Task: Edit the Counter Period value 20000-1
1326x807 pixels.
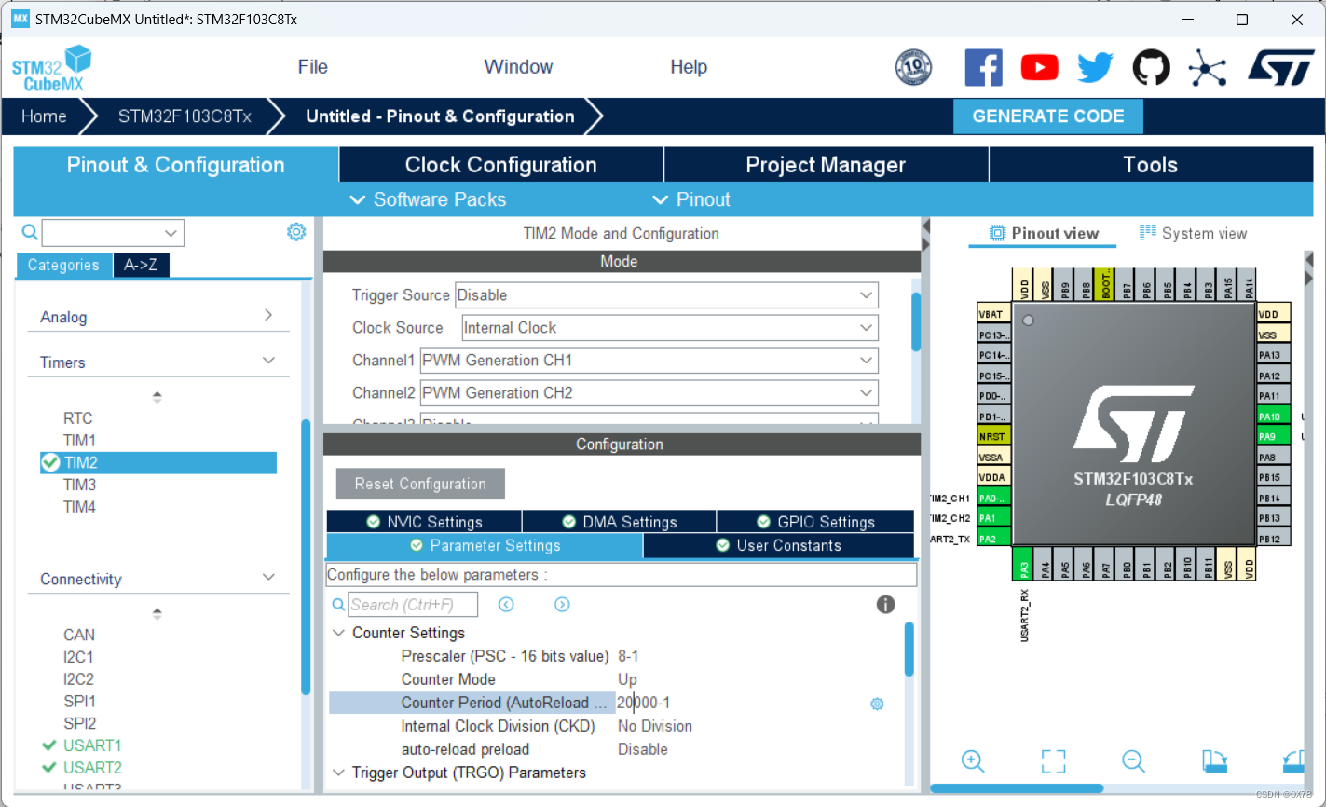Action: tap(644, 703)
